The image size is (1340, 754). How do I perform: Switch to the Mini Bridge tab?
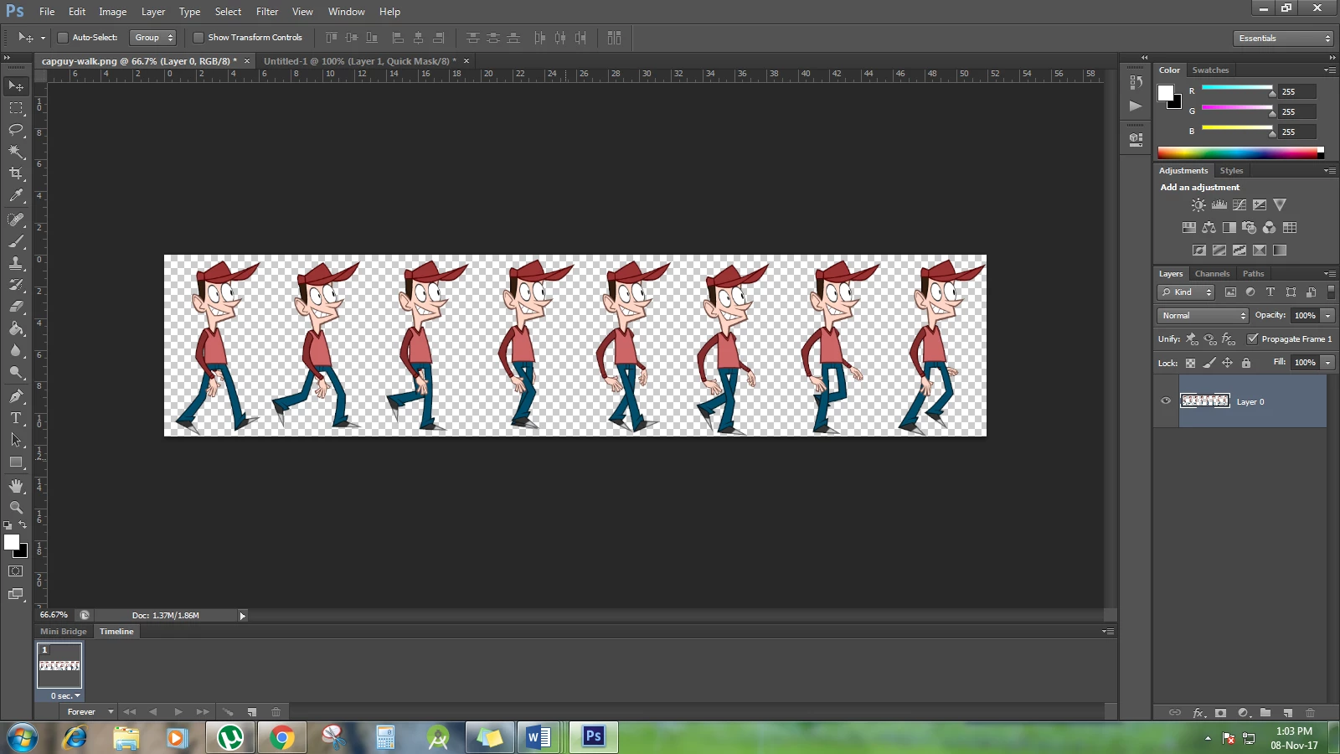coord(64,632)
